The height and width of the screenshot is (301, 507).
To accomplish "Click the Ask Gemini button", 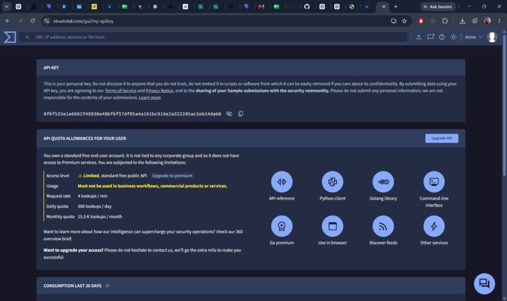I will click(438, 6).
